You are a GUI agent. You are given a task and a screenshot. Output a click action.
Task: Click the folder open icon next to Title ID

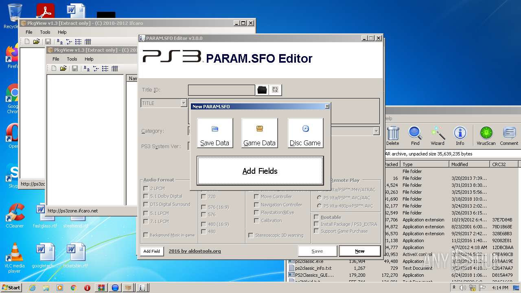262,90
